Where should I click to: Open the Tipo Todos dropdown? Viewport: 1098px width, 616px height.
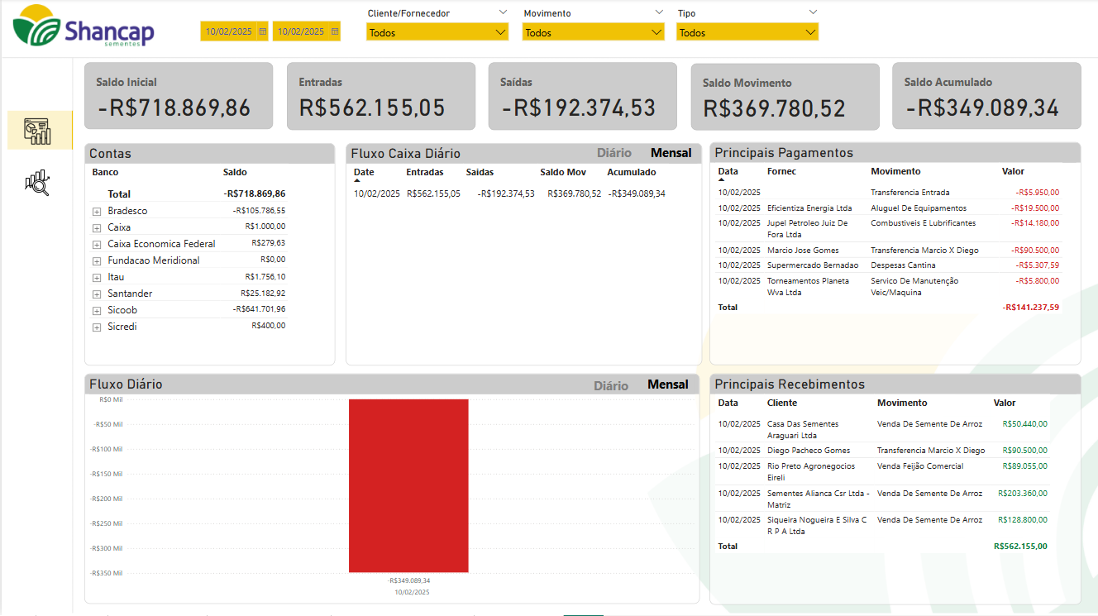pyautogui.click(x=747, y=32)
